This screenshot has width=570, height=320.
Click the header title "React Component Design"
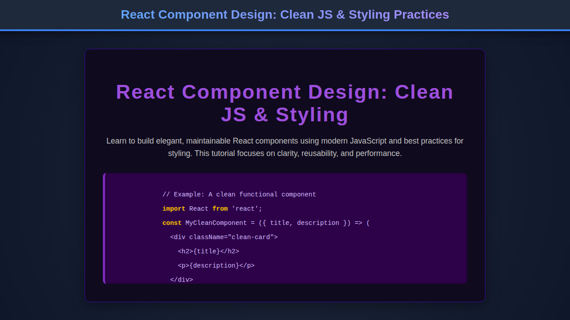pyautogui.click(x=285, y=14)
